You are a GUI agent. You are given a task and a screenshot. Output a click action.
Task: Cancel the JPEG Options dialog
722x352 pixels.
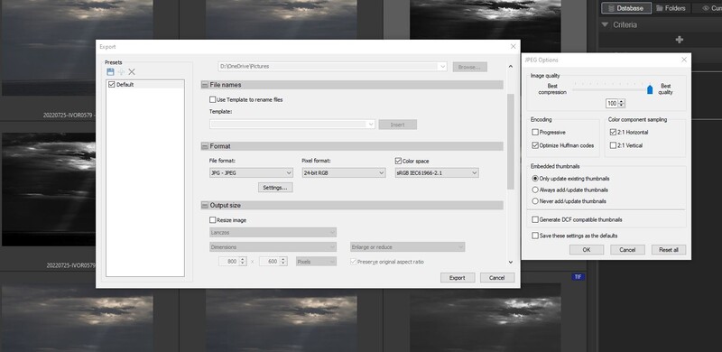627,250
